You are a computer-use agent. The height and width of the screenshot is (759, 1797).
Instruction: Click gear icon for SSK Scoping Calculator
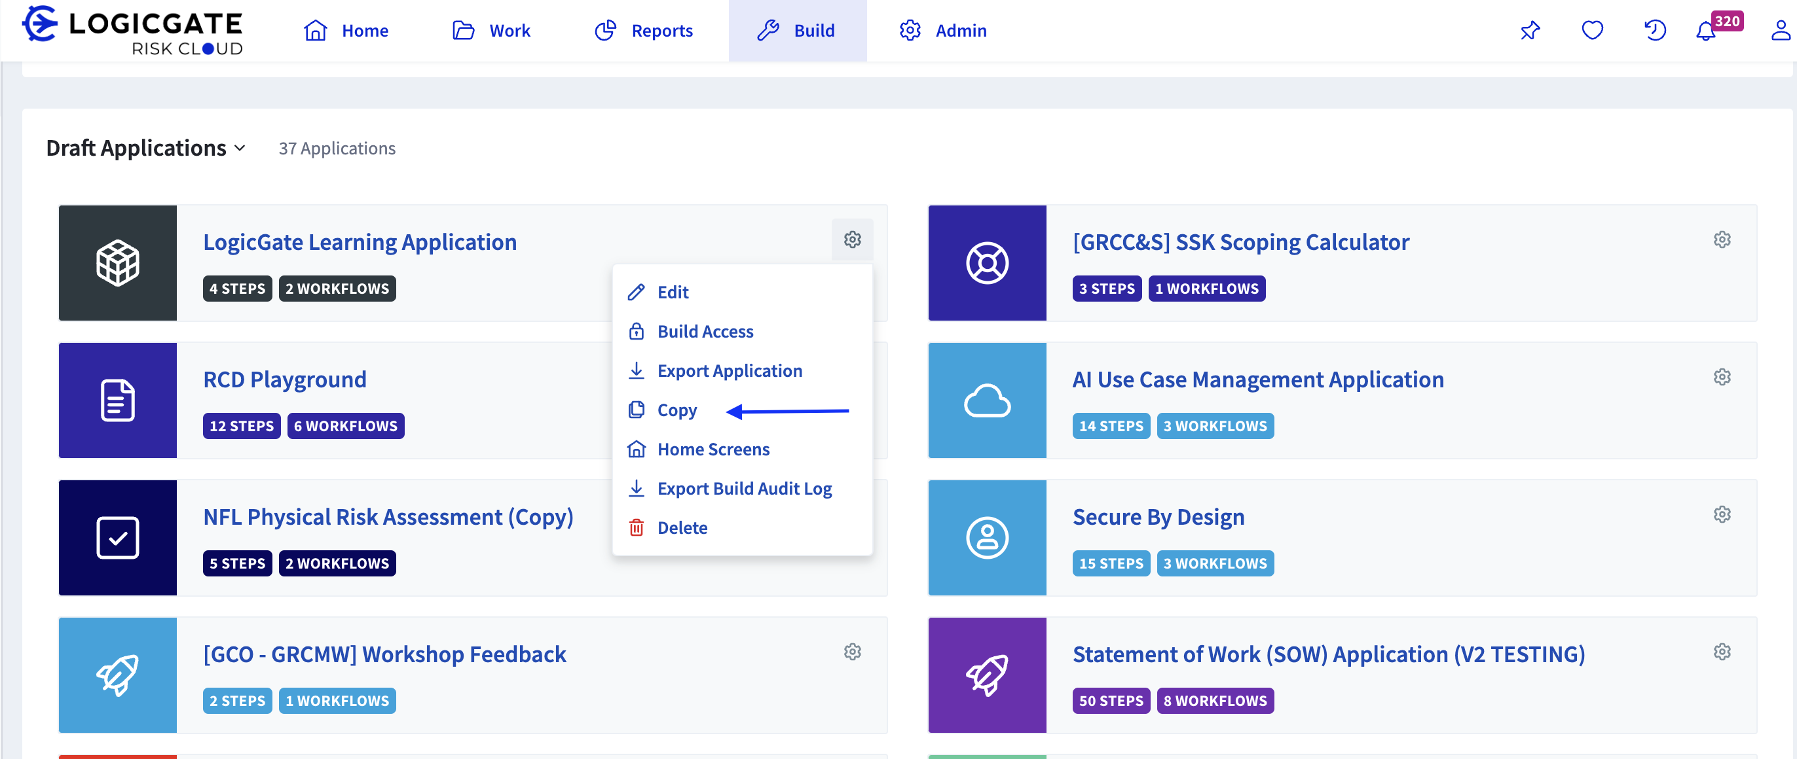[x=1722, y=239]
